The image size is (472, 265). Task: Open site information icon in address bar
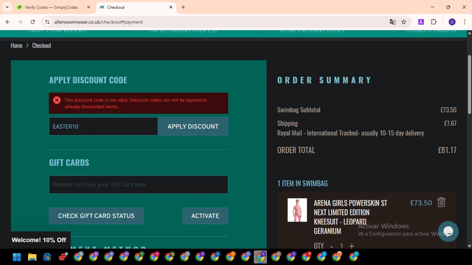[48, 22]
